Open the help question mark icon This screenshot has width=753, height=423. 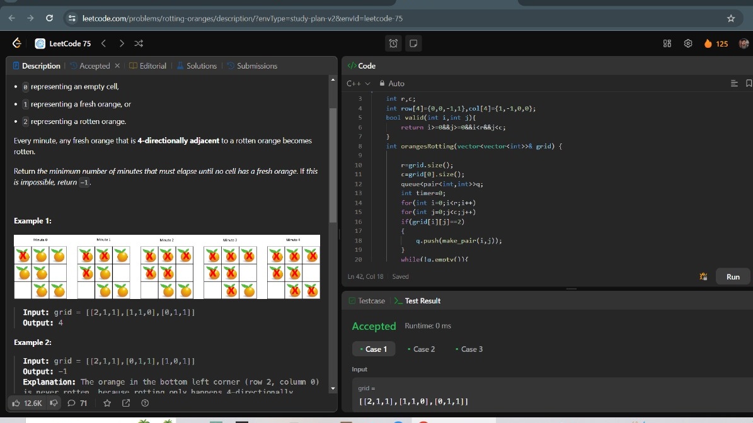tap(145, 403)
